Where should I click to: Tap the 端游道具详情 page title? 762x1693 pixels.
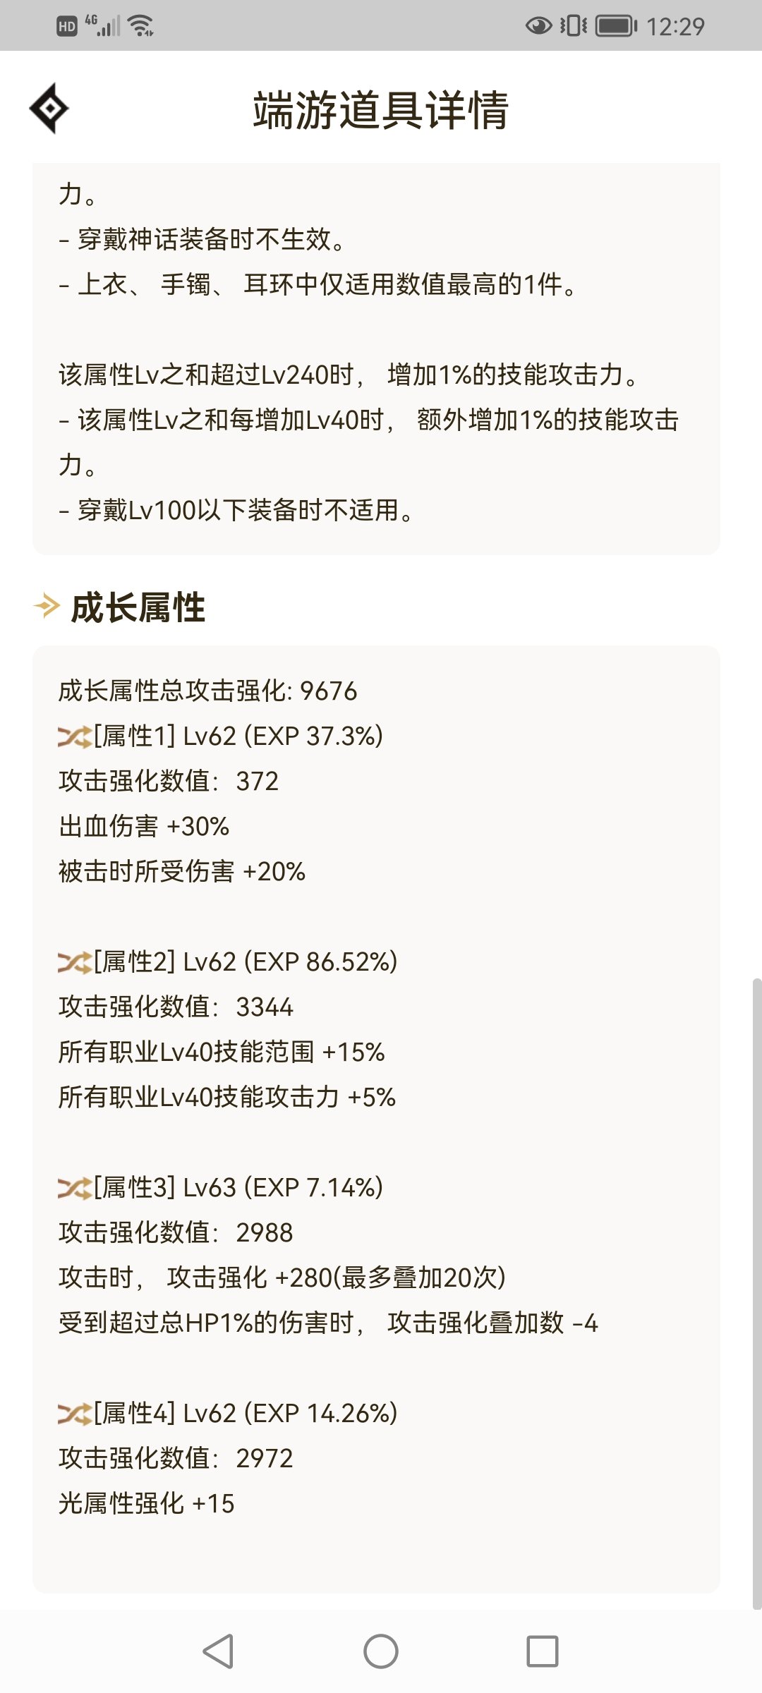click(381, 110)
